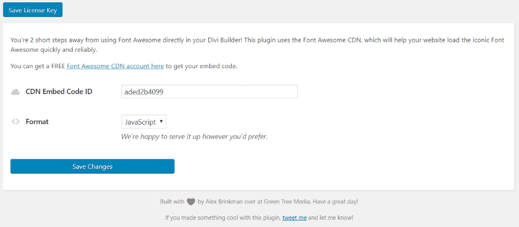This screenshot has width=519, height=227.
Task: Select the CDN Embed Code ID label
Action: tap(59, 92)
